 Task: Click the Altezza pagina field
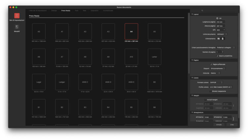click(221, 26)
